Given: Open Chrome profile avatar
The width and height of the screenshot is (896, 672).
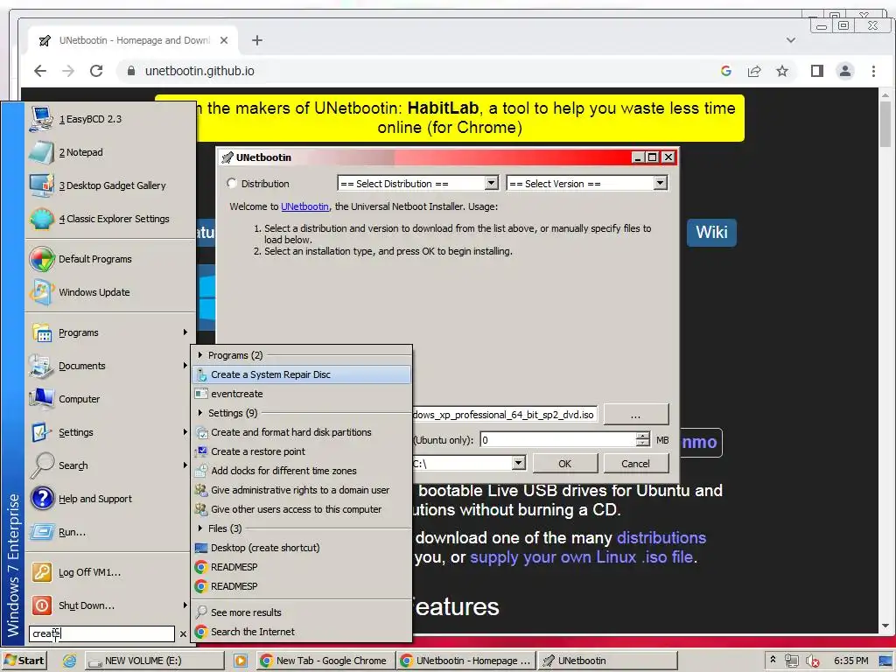Looking at the screenshot, I should [844, 71].
